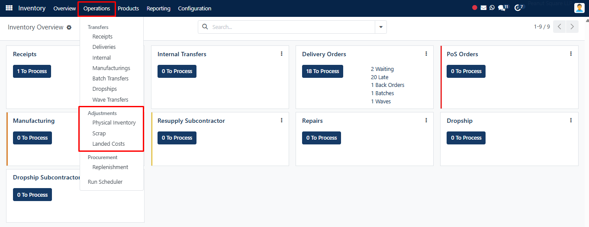Open 1 Back Orders link
The image size is (589, 227).
(388, 85)
